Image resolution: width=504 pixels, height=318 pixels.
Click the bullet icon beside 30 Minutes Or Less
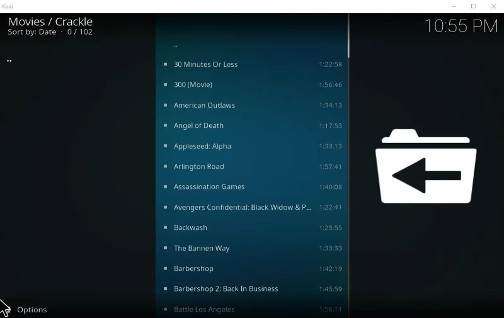click(165, 64)
